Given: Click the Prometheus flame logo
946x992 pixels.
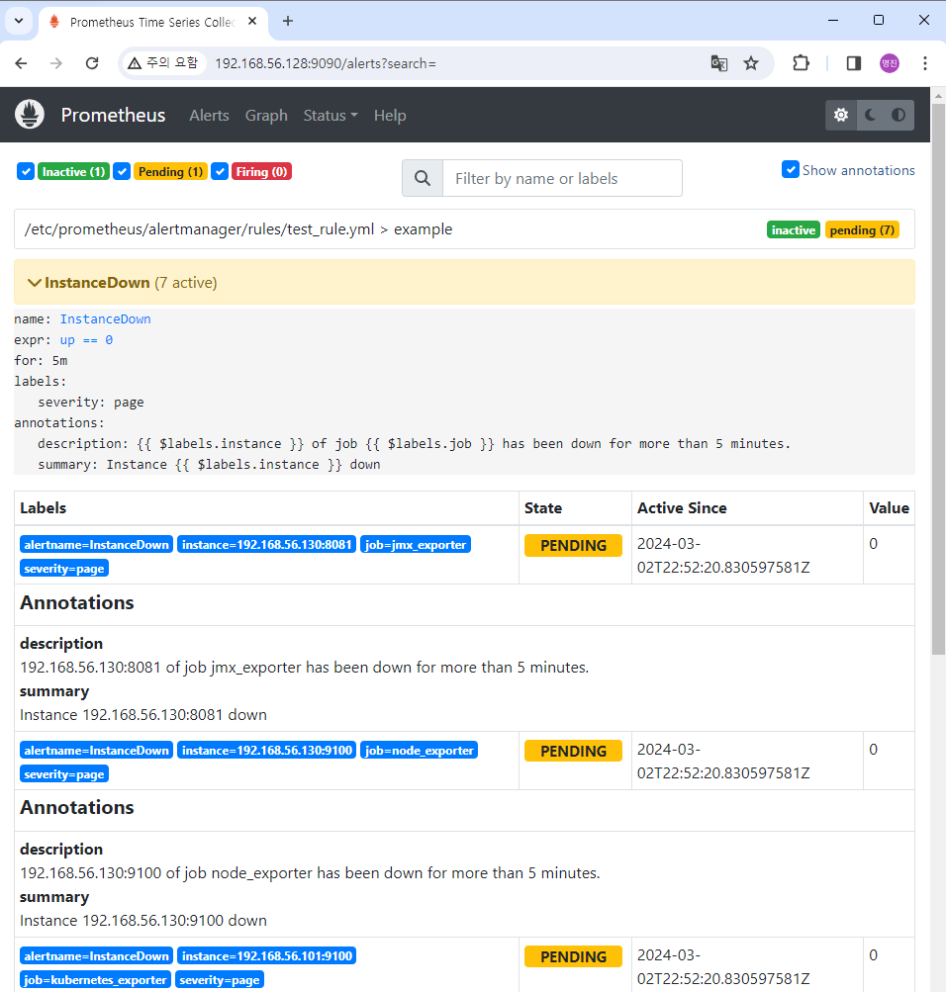Looking at the screenshot, I should [29, 115].
